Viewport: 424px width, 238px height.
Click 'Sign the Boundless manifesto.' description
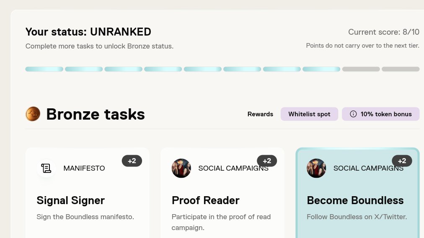click(85, 217)
